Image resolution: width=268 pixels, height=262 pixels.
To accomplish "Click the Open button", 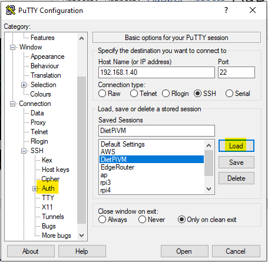I will coord(184,251).
